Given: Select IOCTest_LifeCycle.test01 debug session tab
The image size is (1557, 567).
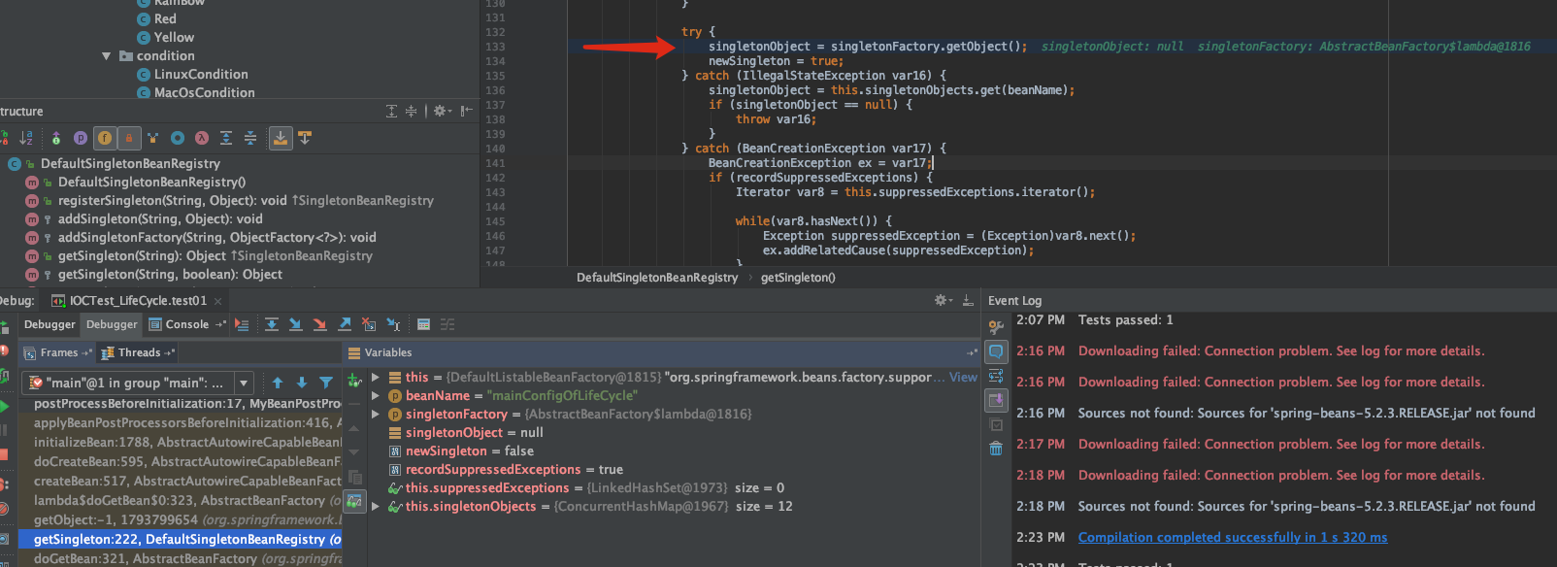Looking at the screenshot, I should 138,301.
